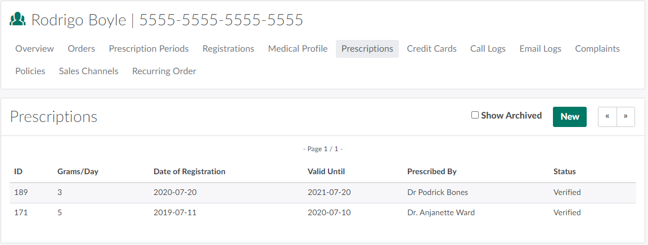
Task: View the Medical Profile tab
Action: click(x=298, y=49)
